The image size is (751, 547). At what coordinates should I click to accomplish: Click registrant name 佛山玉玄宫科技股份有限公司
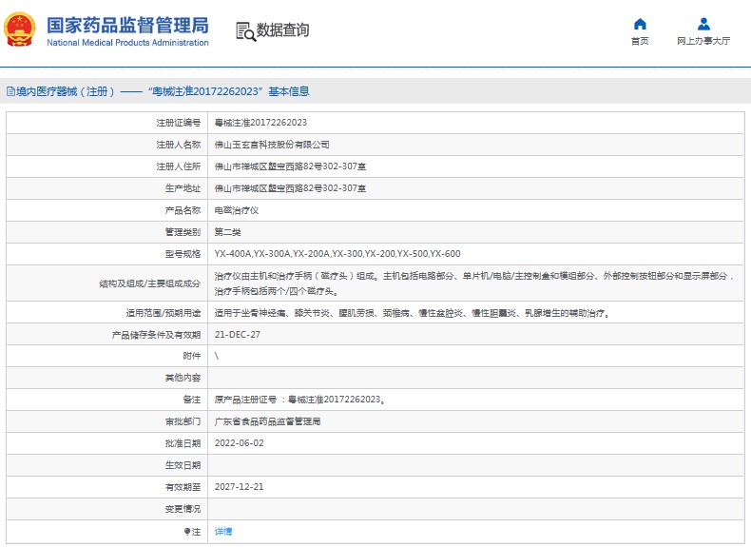point(272,145)
